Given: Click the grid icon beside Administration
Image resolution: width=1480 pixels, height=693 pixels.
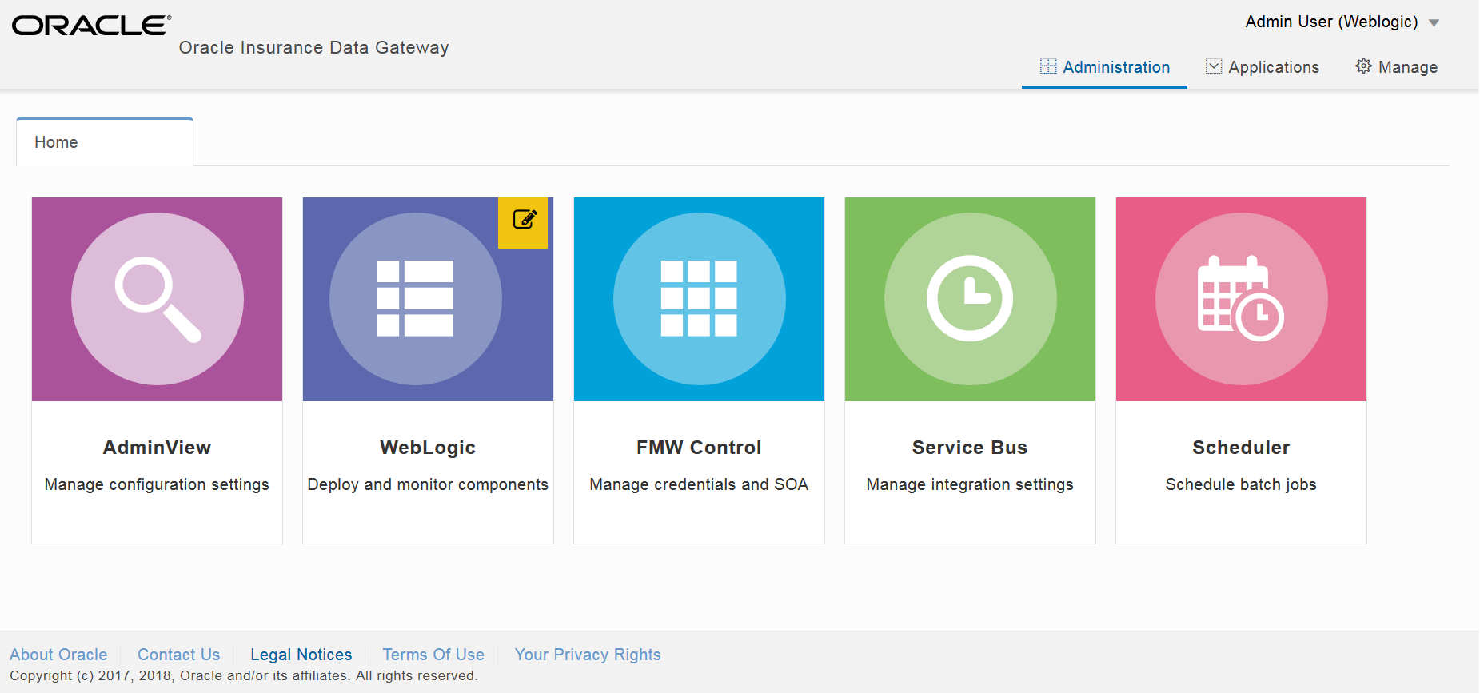Looking at the screenshot, I should coord(1048,66).
